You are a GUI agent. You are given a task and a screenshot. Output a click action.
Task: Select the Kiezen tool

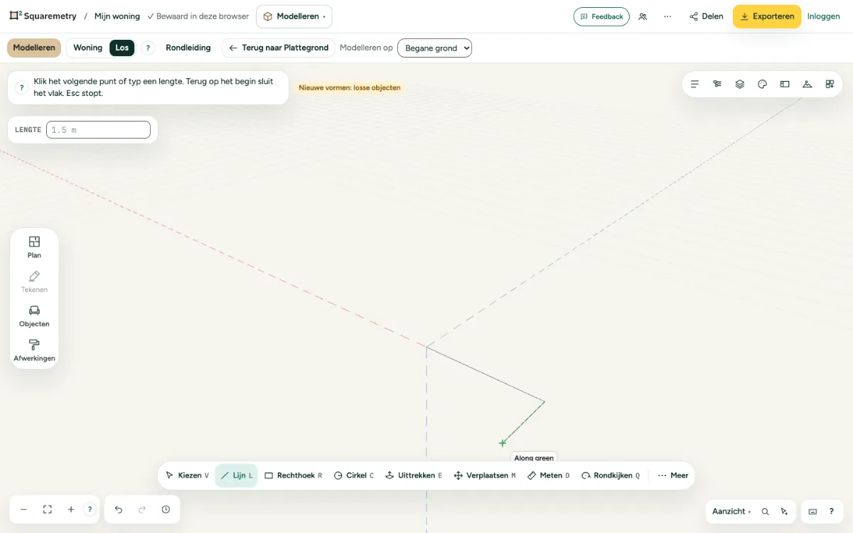pyautogui.click(x=187, y=475)
